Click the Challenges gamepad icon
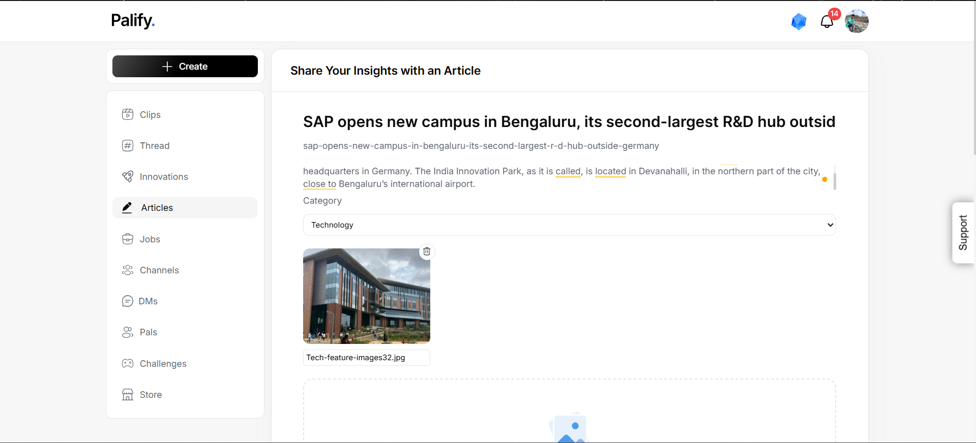The image size is (976, 443). tap(128, 363)
